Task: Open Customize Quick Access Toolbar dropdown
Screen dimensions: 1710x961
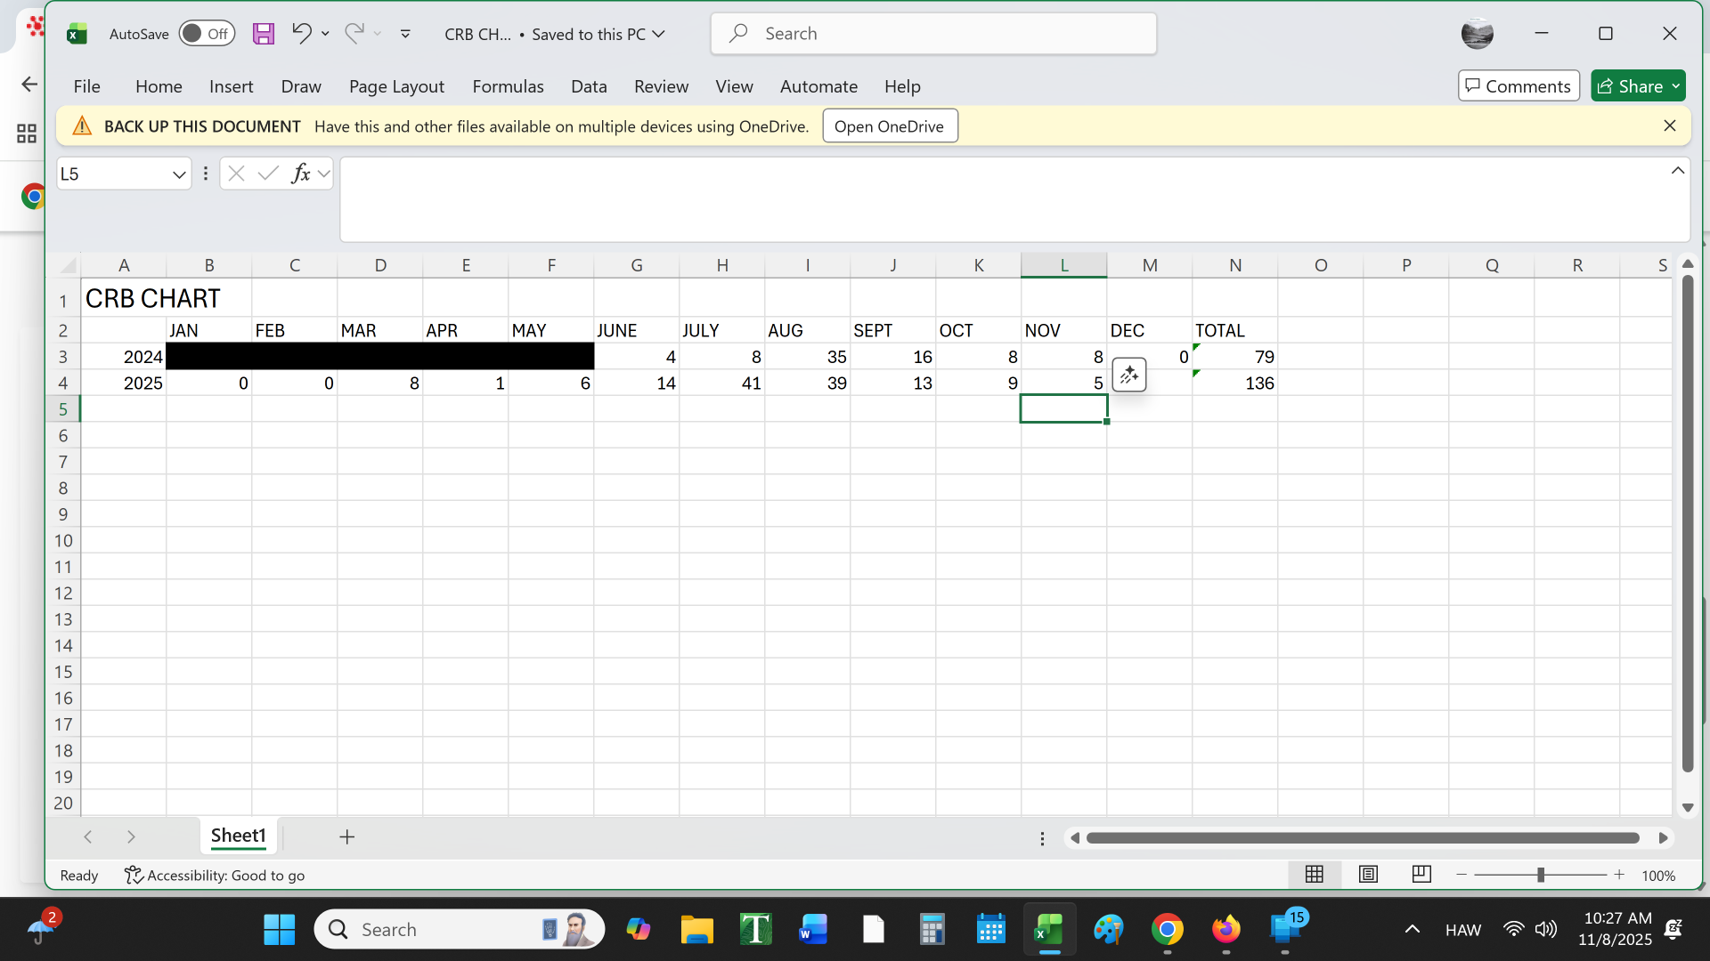Action: coord(405,34)
